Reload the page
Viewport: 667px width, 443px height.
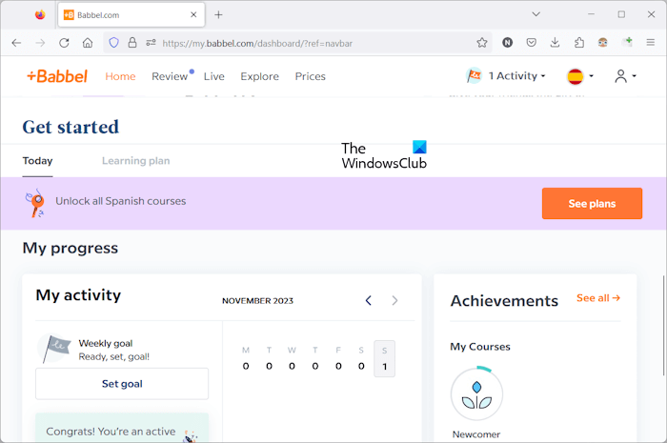(x=64, y=43)
